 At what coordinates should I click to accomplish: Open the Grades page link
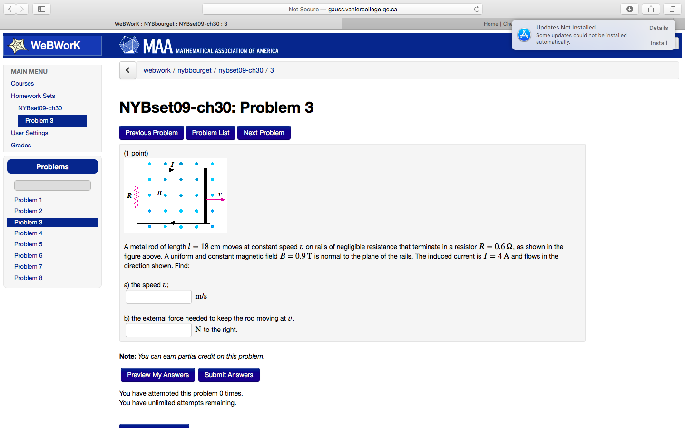(21, 145)
